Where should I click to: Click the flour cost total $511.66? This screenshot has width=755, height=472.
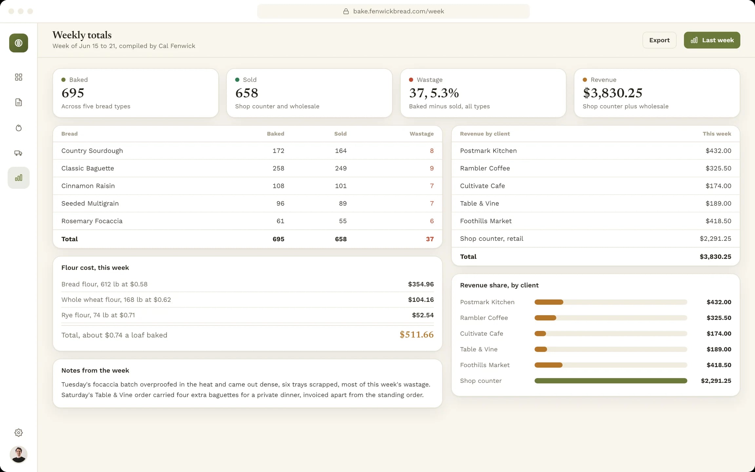(416, 335)
